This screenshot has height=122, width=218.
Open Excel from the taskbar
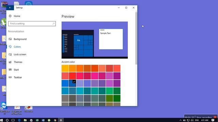(37, 120)
